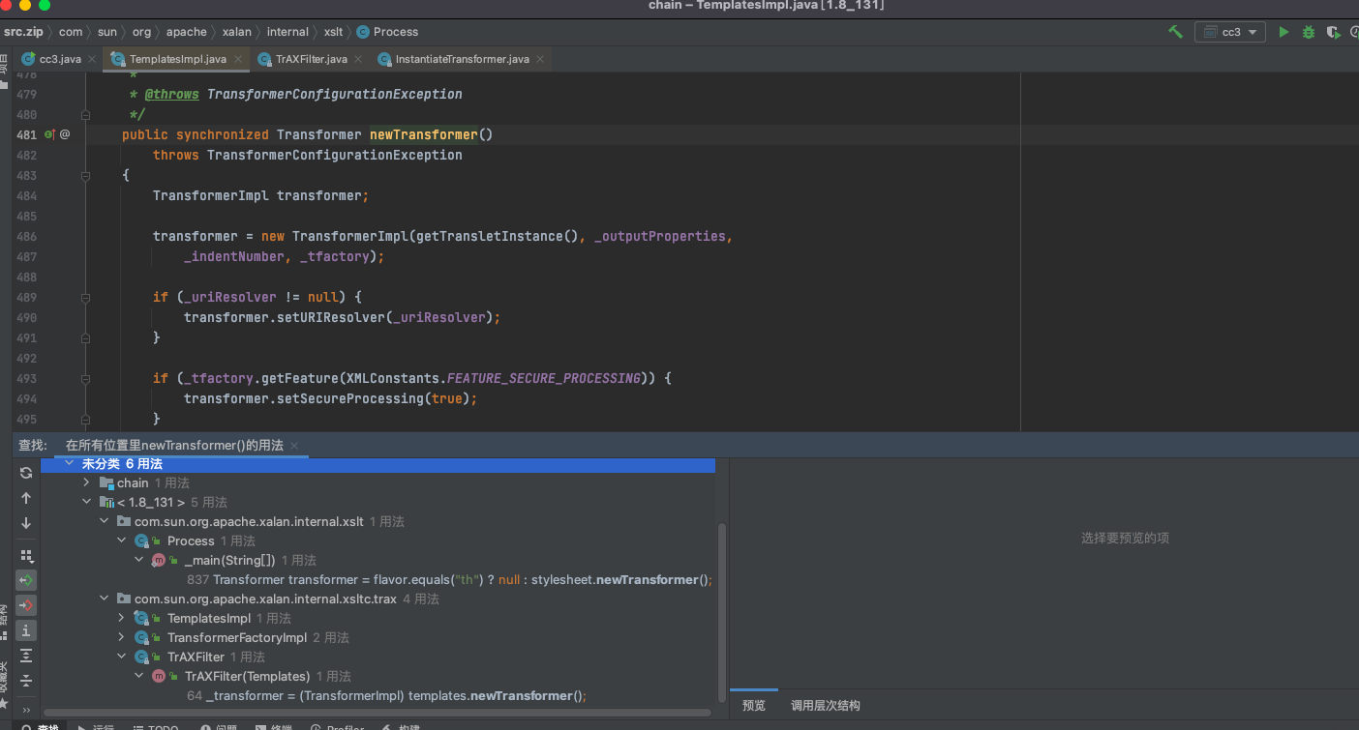Close the TrAXFilter.java tab
This screenshot has width=1359, height=730.
pos(357,59)
